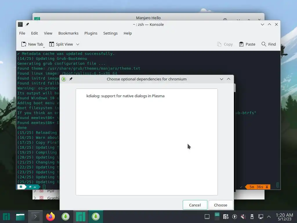Open the removable devices tray icon
The width and height of the screenshot is (297, 223).
252,217
